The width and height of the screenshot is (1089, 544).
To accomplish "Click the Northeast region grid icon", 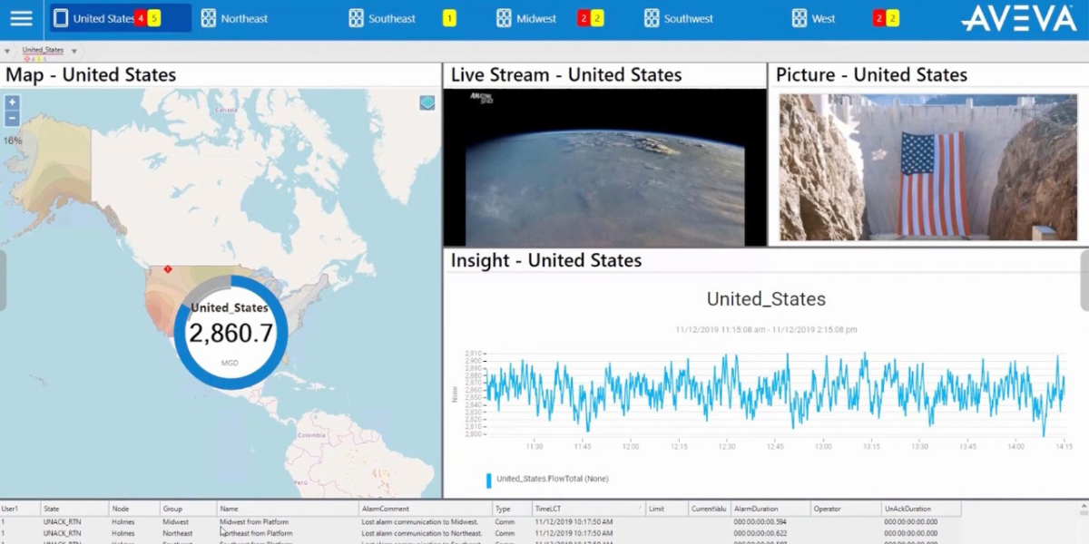I will point(209,18).
